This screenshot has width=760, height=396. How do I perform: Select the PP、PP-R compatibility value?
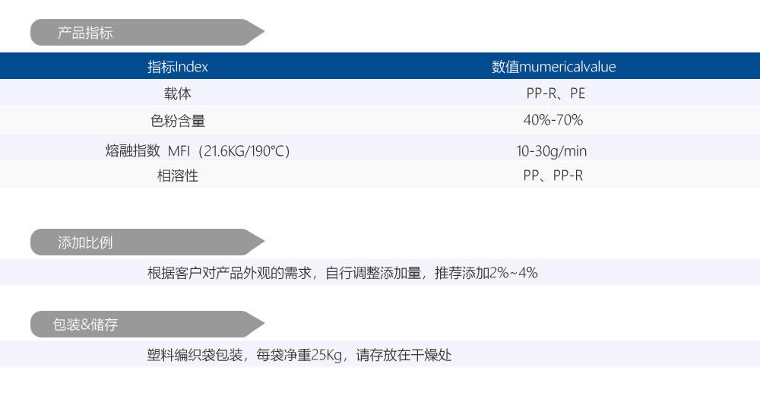point(553,176)
